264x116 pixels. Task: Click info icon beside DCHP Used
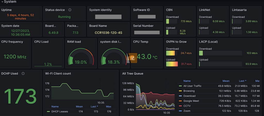[x=23, y=74]
